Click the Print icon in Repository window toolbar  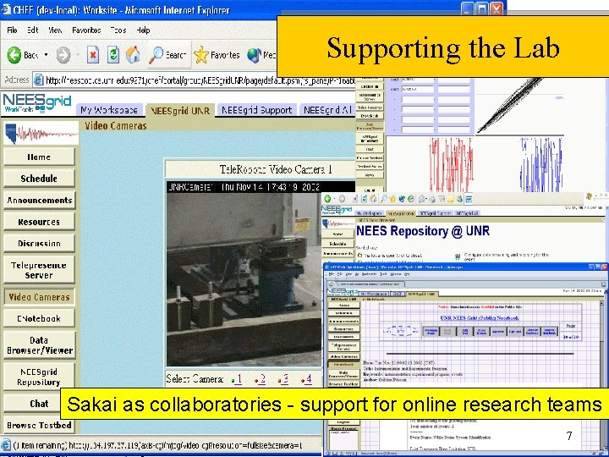point(431,199)
